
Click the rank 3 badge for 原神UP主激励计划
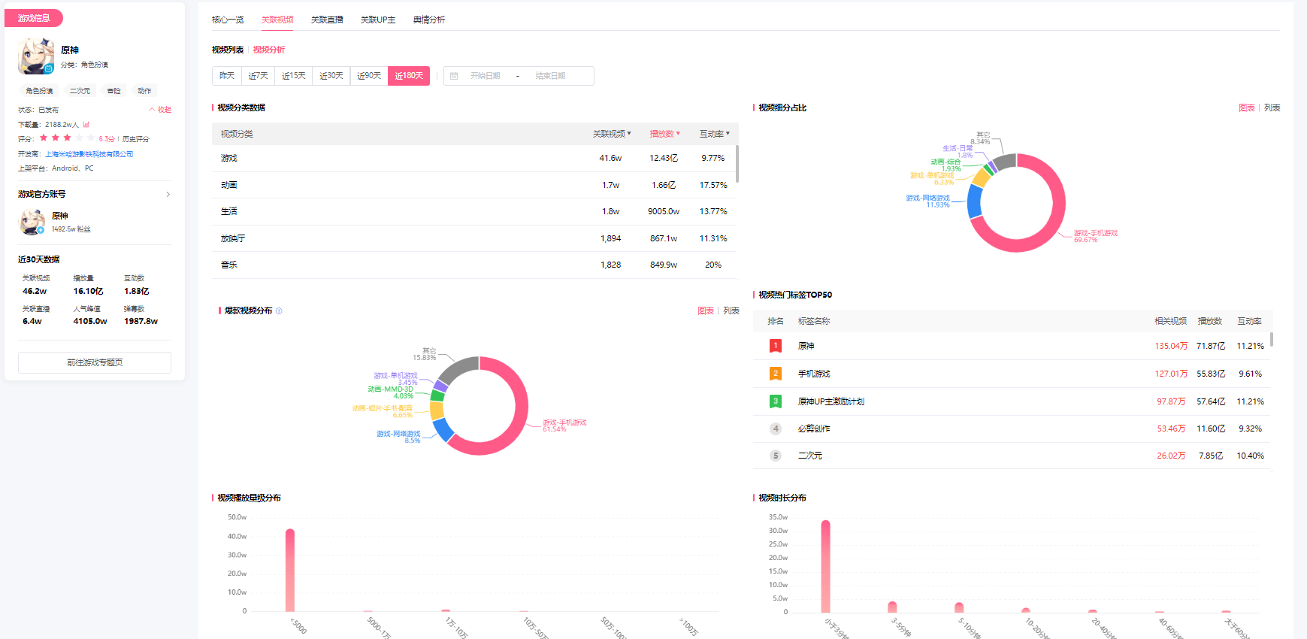point(776,401)
